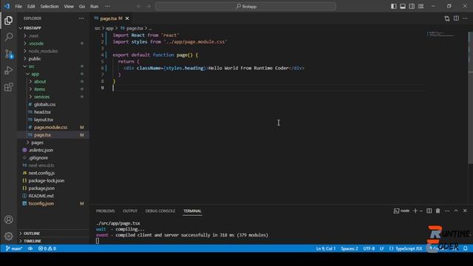Open terminal launch profile dropdown arrow

tap(421, 211)
